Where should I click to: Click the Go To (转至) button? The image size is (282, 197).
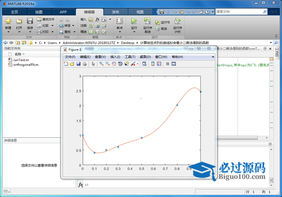65,26
